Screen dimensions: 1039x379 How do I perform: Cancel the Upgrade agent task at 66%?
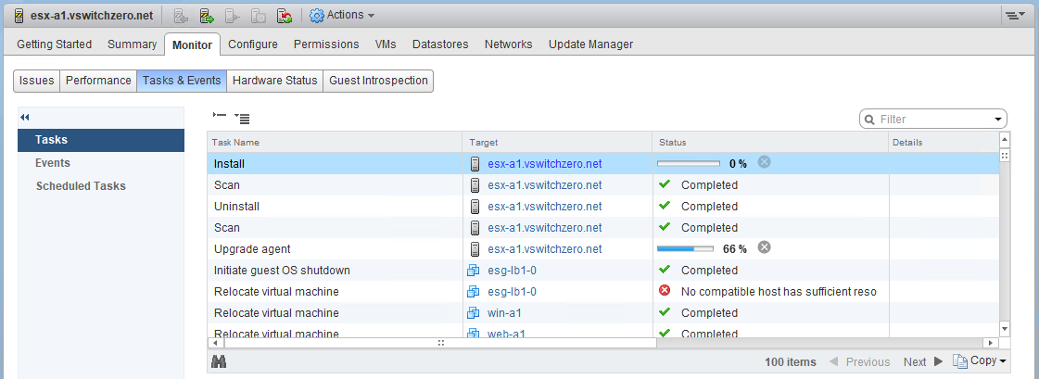click(764, 247)
